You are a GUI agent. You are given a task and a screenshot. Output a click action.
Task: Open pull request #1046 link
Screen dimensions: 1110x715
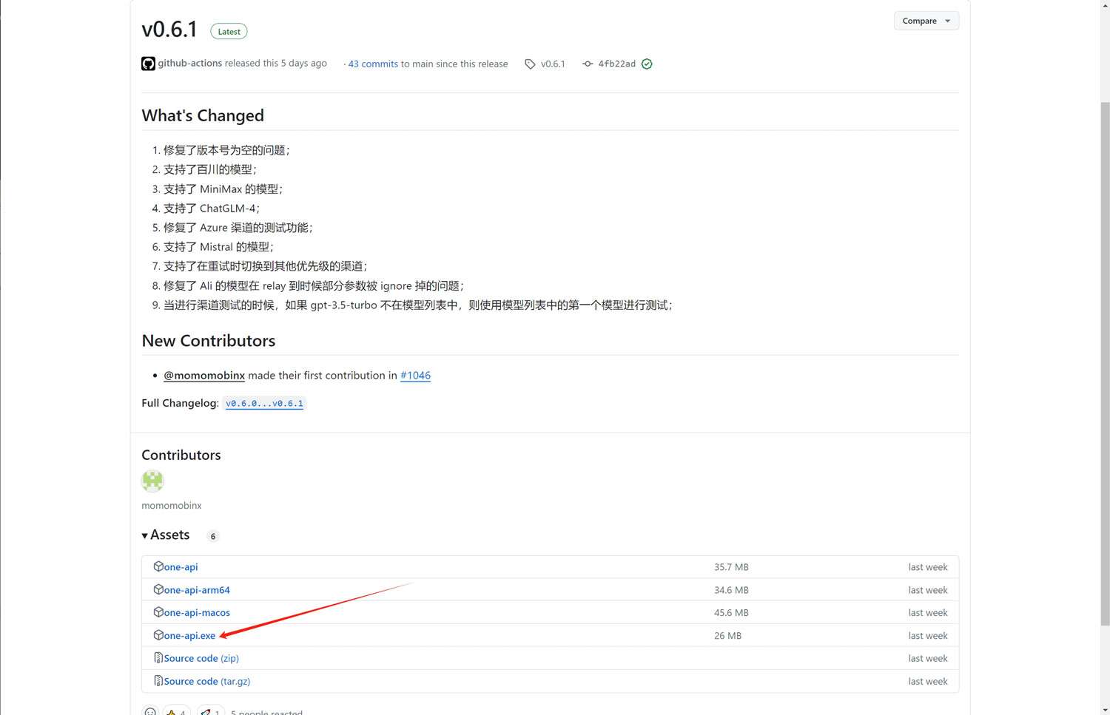click(x=415, y=376)
